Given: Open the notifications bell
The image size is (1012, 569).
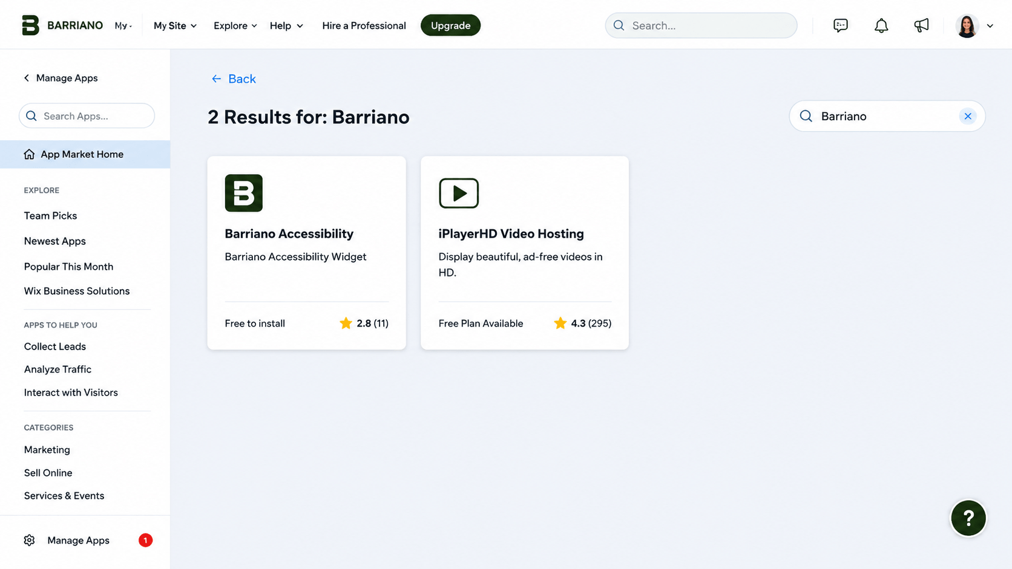Looking at the screenshot, I should (x=881, y=25).
